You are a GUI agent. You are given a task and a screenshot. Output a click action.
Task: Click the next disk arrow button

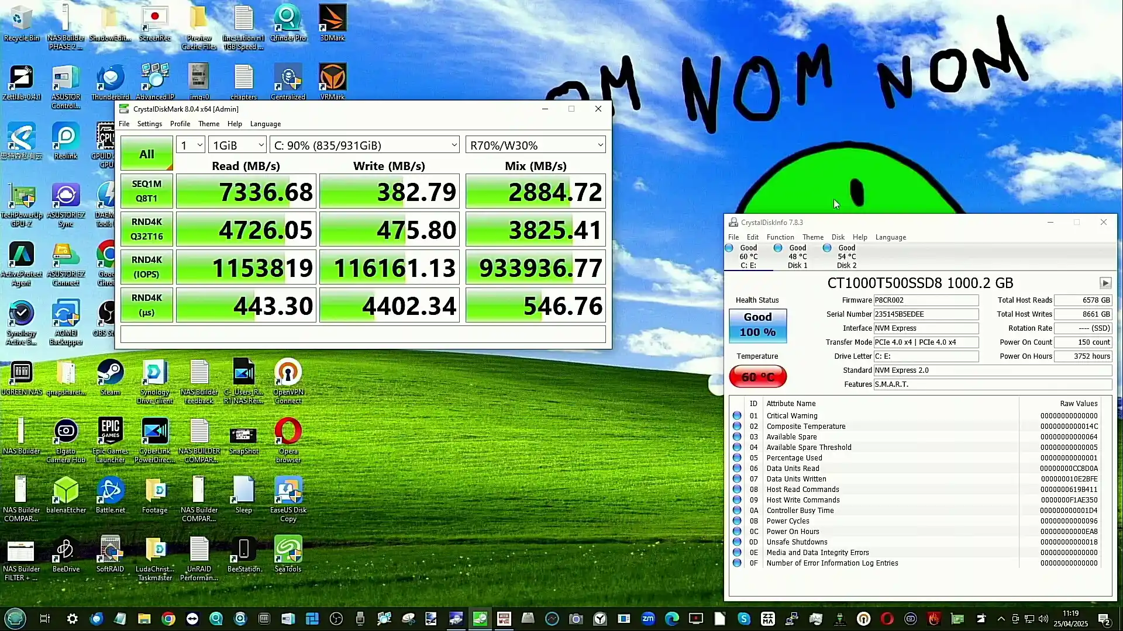click(1105, 283)
